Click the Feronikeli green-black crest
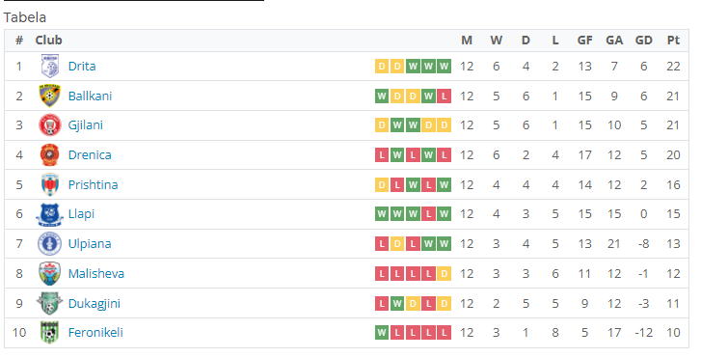 [50, 333]
